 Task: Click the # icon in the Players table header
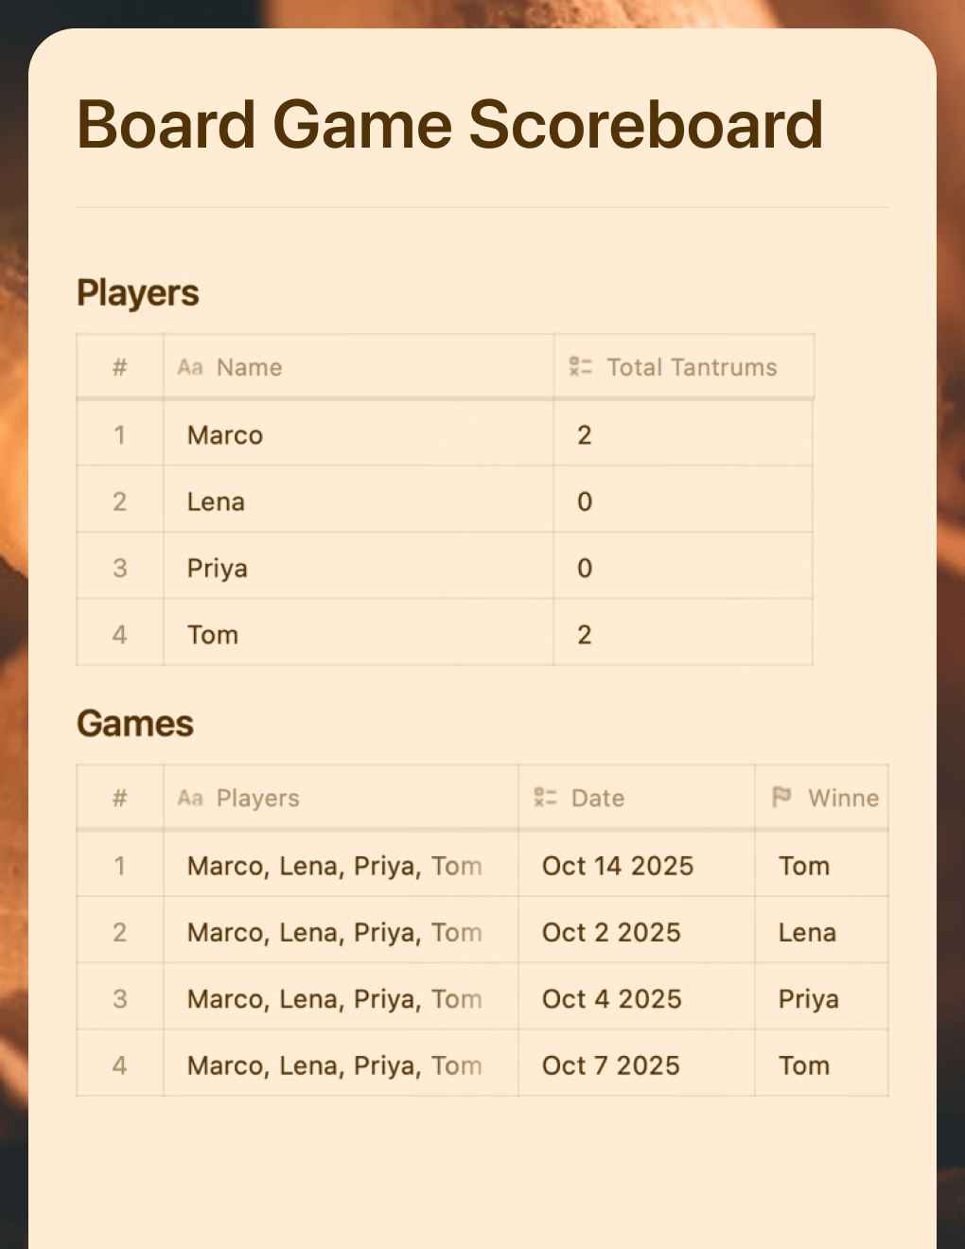click(118, 367)
